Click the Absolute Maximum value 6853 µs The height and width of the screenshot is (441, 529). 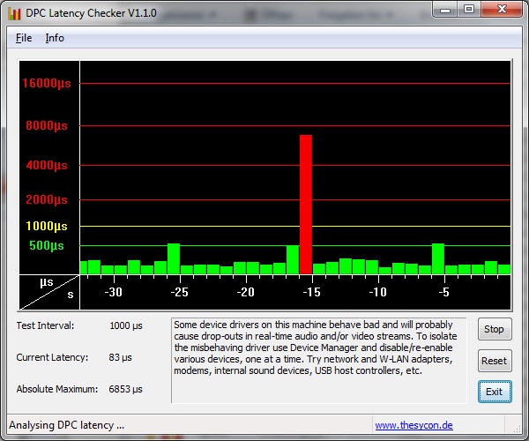(x=125, y=389)
